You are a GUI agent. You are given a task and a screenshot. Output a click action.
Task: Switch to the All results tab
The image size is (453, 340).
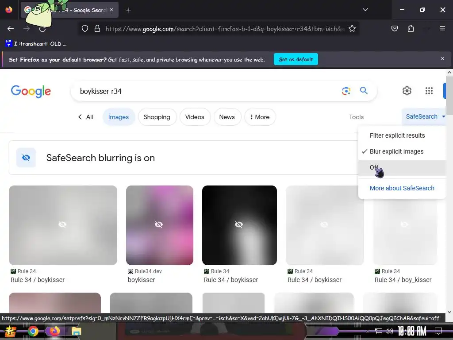(x=86, y=117)
